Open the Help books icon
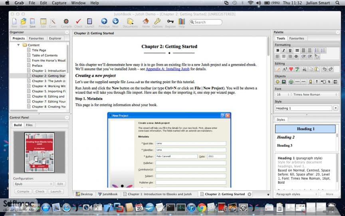Image resolution: width=345 pixels, height=216 pixels. click(x=182, y=21)
